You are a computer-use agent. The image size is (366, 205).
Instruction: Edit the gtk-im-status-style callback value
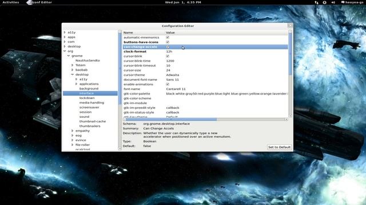click(x=173, y=112)
